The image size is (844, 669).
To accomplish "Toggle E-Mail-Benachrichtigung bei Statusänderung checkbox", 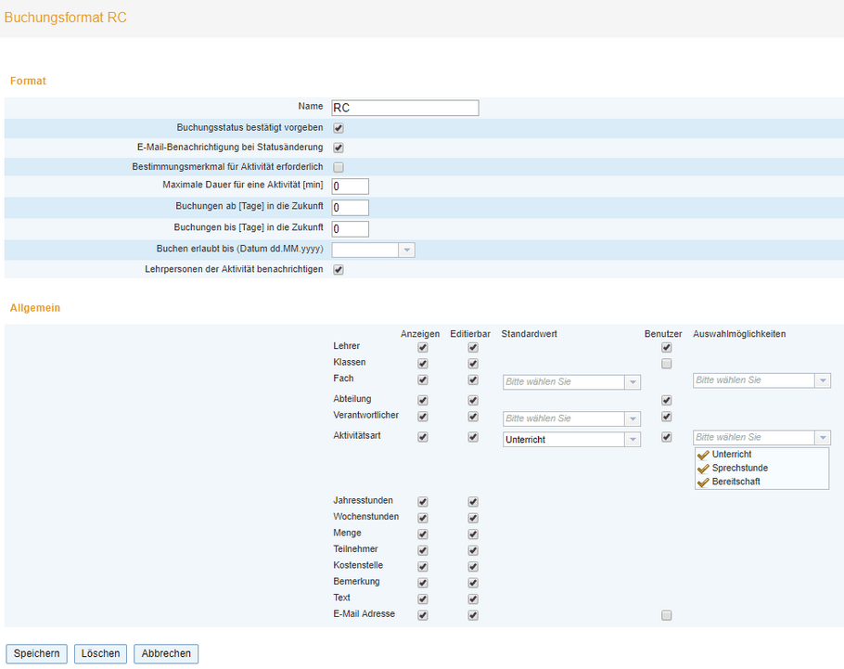I will [x=339, y=148].
